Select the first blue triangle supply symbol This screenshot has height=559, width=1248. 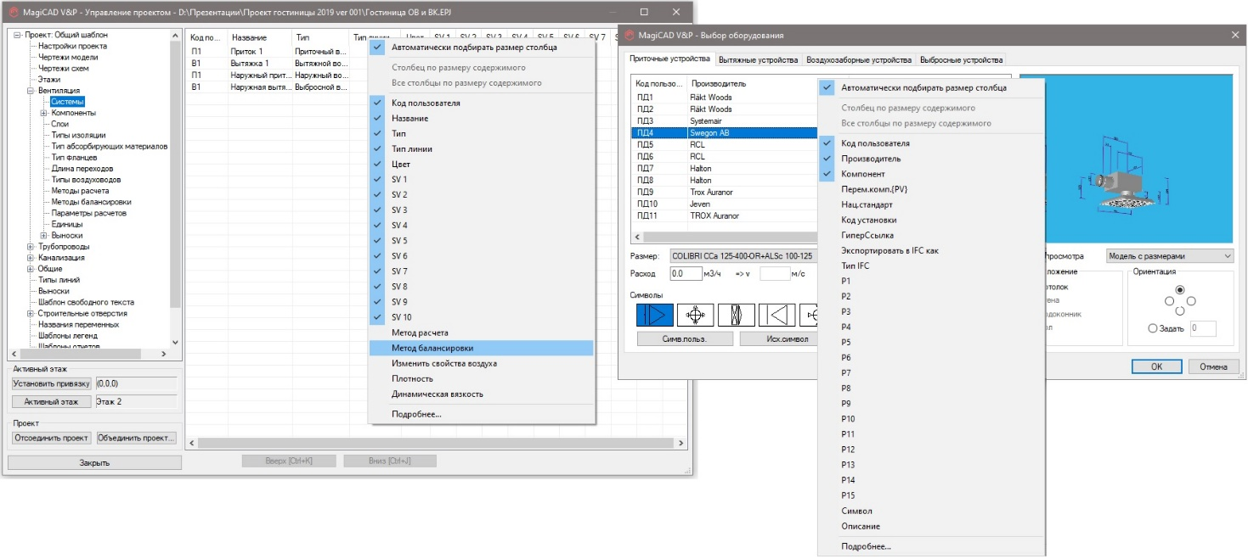(x=654, y=316)
